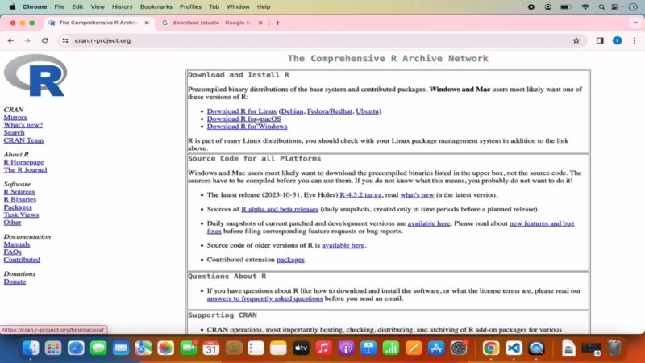Open Finder from the Dock
The width and height of the screenshot is (645, 363).
click(x=31, y=348)
